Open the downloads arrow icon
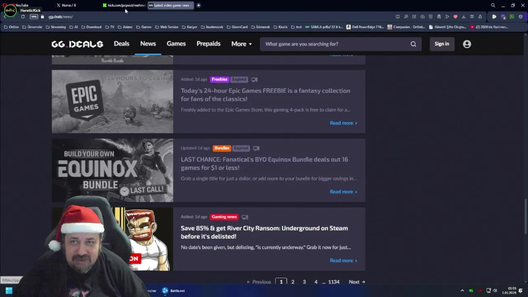The height and width of the screenshot is (297, 528). (464, 16)
